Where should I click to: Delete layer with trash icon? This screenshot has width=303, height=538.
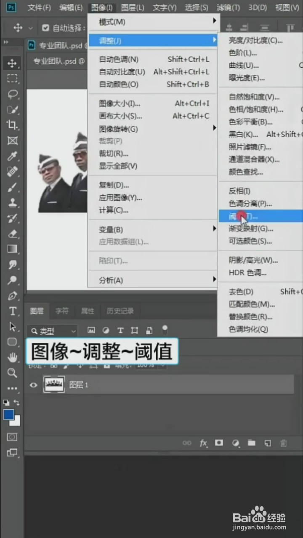[x=284, y=443]
